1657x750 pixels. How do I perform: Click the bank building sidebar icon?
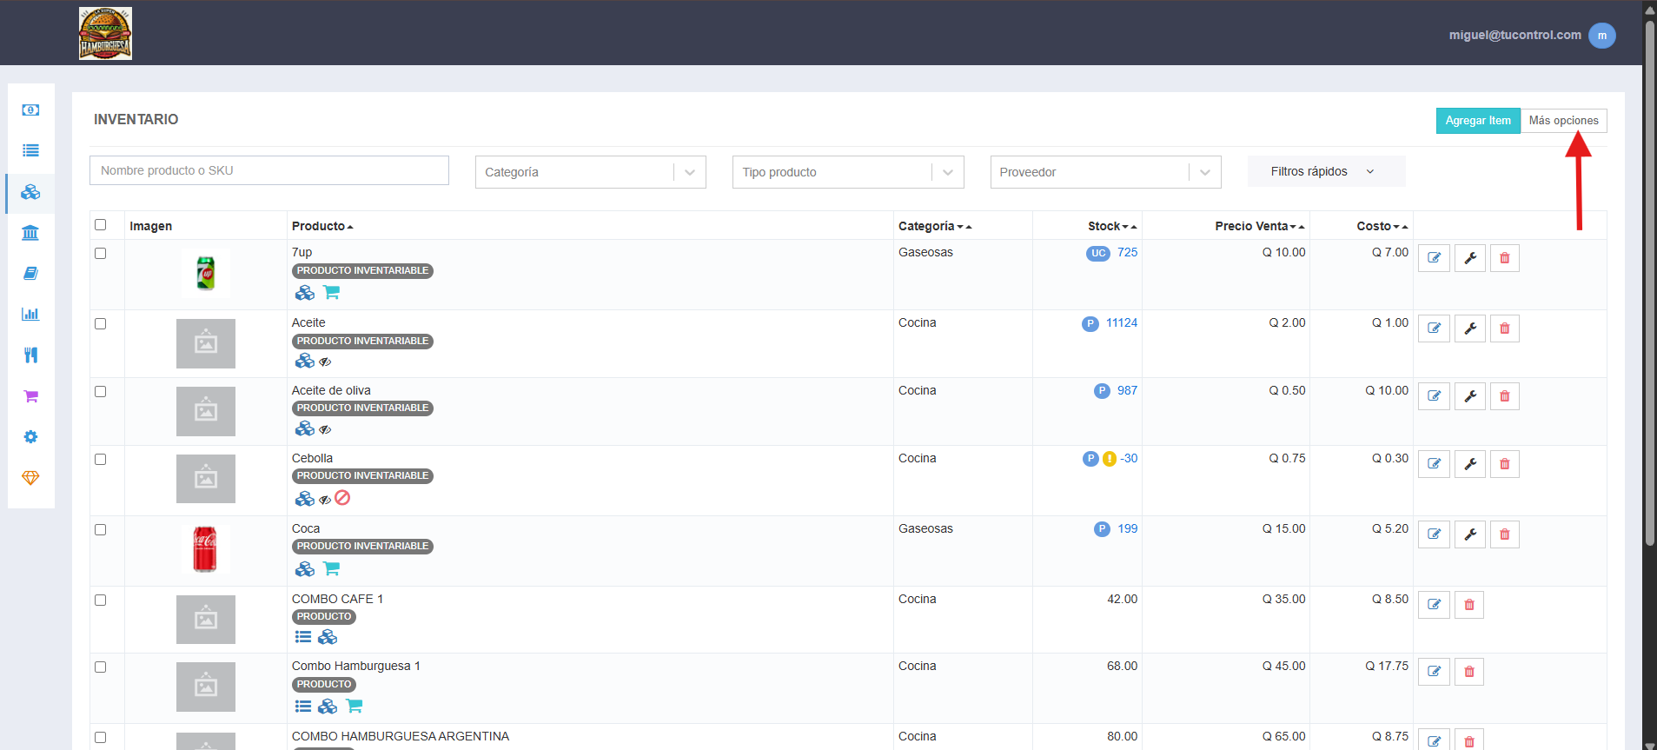pos(30,233)
